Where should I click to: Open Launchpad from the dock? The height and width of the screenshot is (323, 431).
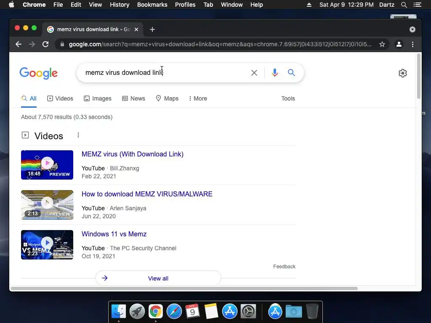click(137, 311)
